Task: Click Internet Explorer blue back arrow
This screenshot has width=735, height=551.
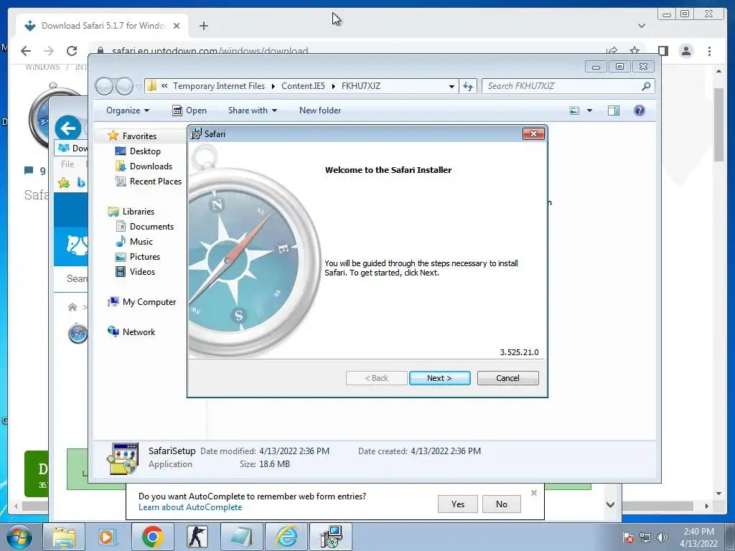Action: coord(67,128)
